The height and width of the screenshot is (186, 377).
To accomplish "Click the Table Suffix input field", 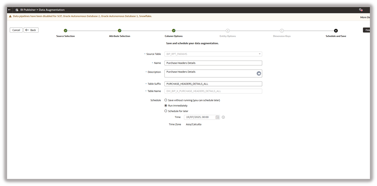I will point(213,84).
